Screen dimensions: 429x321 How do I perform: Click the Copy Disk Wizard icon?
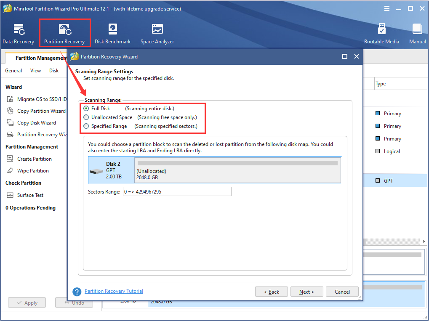[10, 122]
